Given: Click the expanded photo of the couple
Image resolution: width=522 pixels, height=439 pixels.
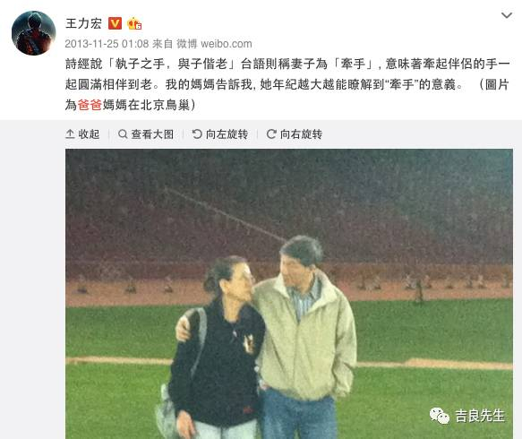Looking at the screenshot, I should point(289,294).
